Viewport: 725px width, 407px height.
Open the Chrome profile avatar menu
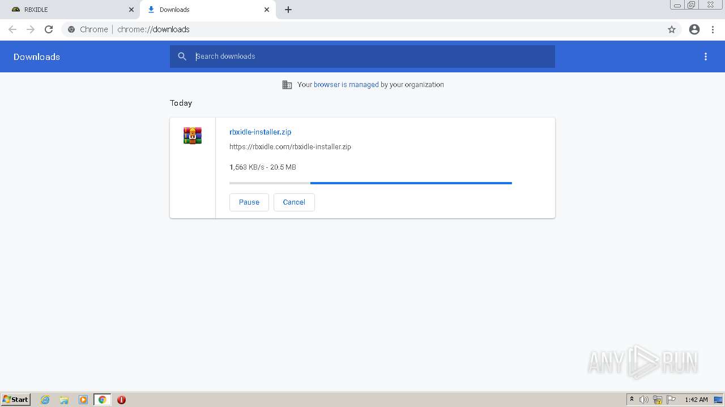(x=694, y=29)
